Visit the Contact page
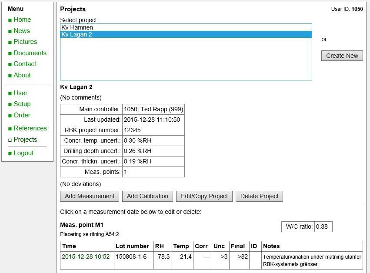370x273 pixels. coord(25,64)
